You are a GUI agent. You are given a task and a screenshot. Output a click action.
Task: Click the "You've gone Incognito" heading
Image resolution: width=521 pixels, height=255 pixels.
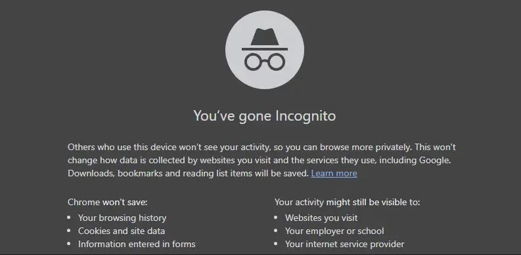[x=265, y=116]
